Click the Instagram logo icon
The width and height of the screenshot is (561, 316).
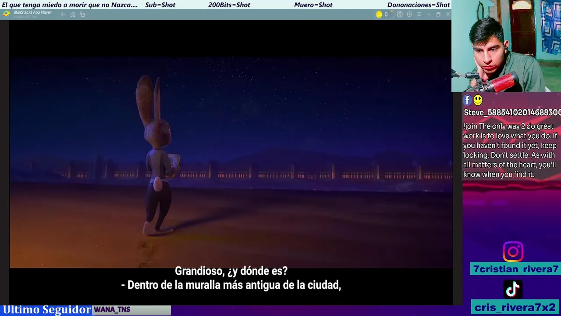(x=513, y=251)
